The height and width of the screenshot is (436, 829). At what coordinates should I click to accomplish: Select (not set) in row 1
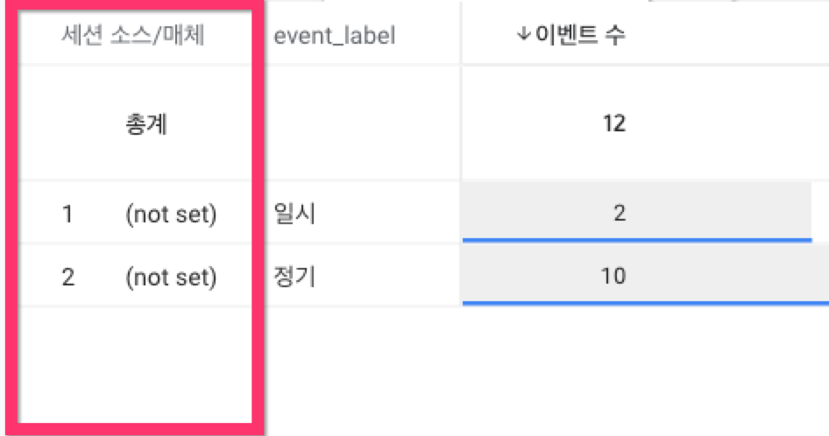(171, 214)
